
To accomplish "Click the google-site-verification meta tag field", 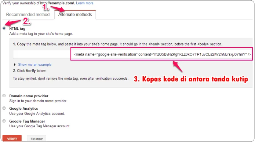I will (133, 54).
